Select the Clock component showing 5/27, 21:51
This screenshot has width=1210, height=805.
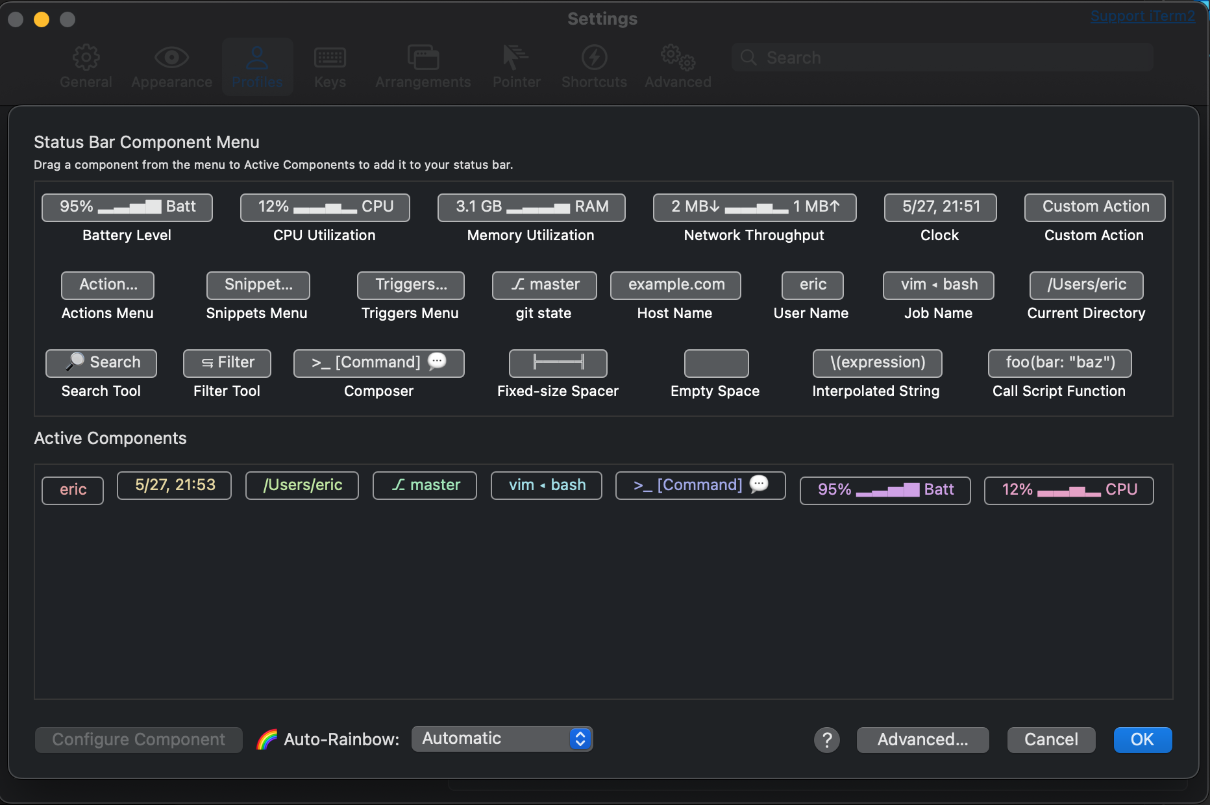click(x=940, y=207)
